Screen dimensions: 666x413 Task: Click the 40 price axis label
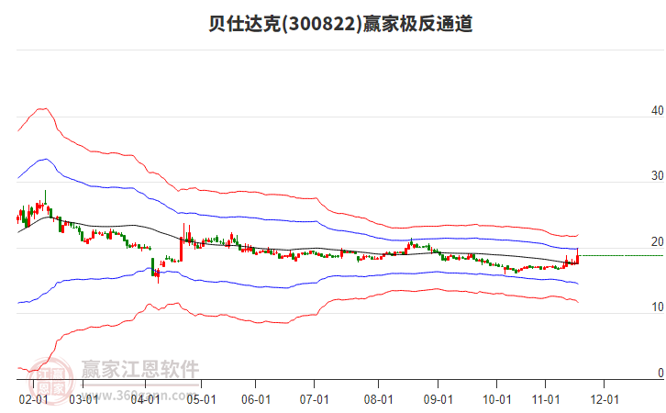click(x=657, y=110)
